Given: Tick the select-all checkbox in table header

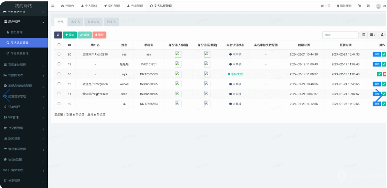Looking at the screenshot, I should point(59,45).
